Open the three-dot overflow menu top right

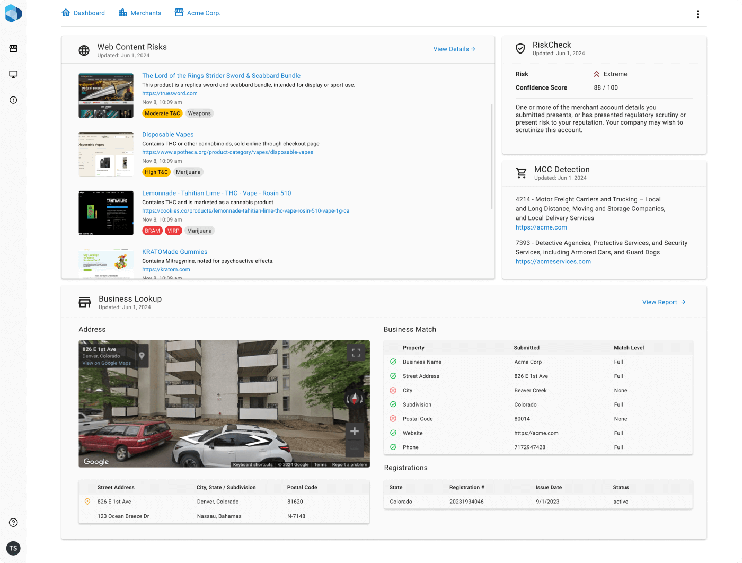[x=698, y=14]
